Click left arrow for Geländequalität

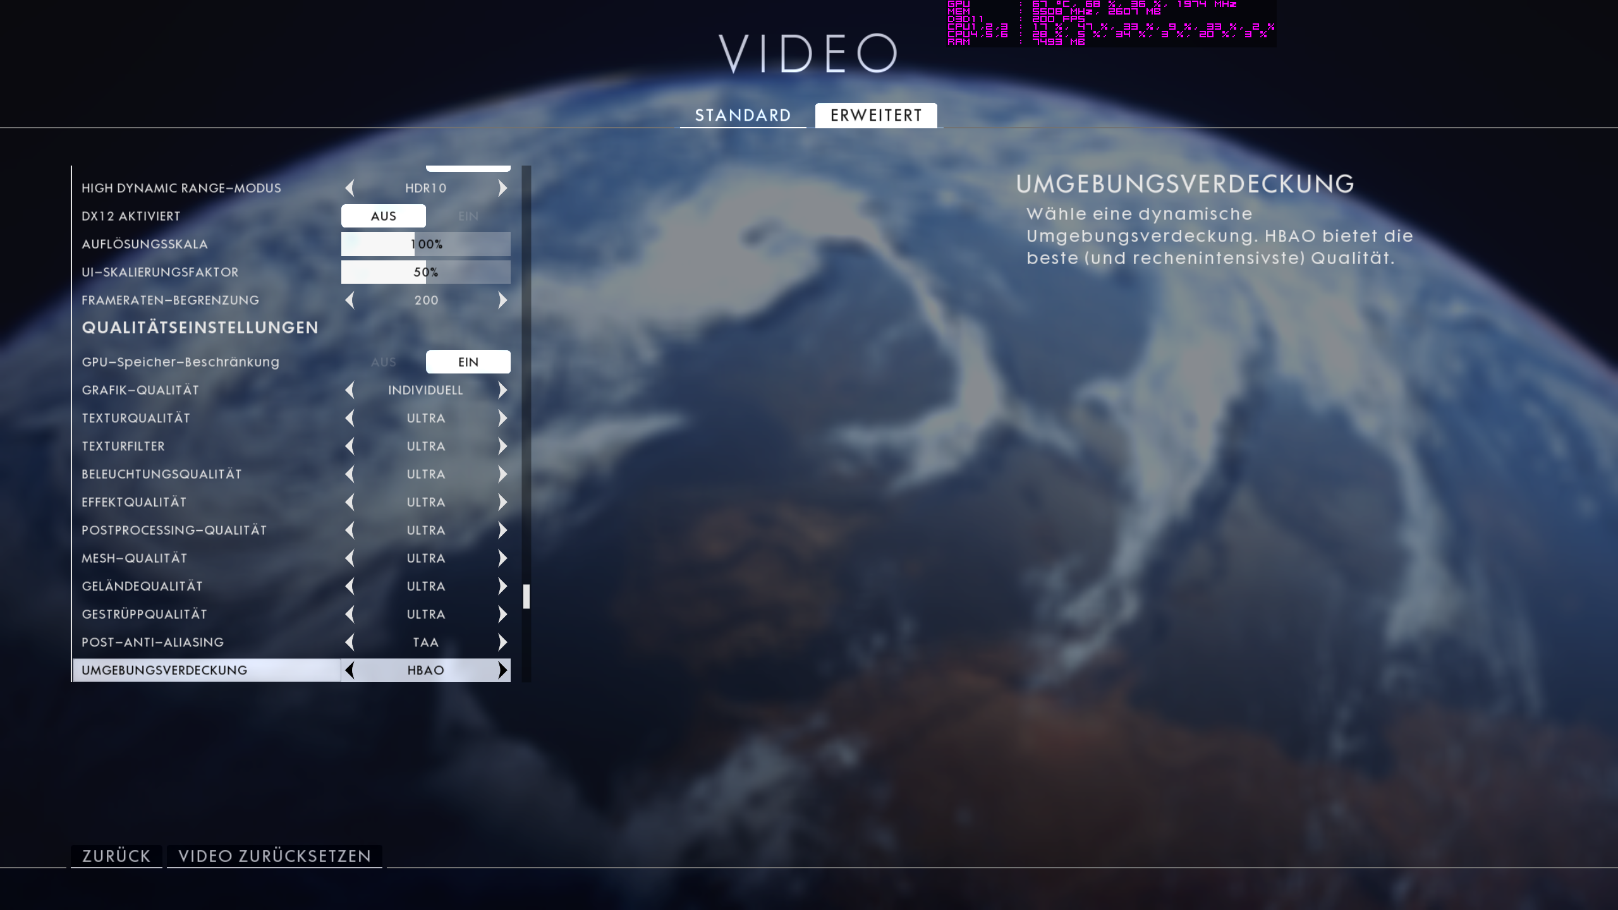click(x=350, y=586)
